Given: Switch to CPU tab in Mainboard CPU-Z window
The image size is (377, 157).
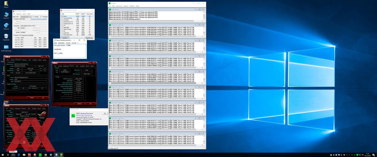Looking at the screenshot, I should pyautogui.click(x=7, y=60).
